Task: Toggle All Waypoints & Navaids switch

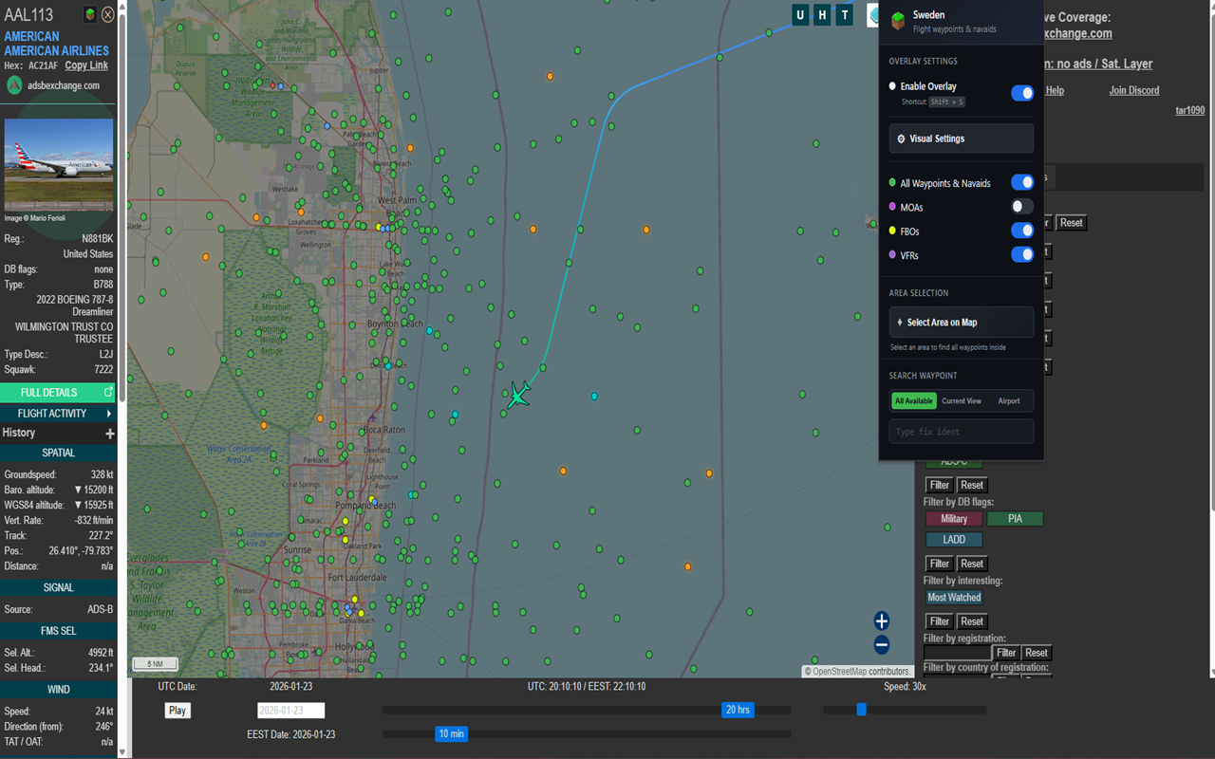Action: pyautogui.click(x=1022, y=182)
